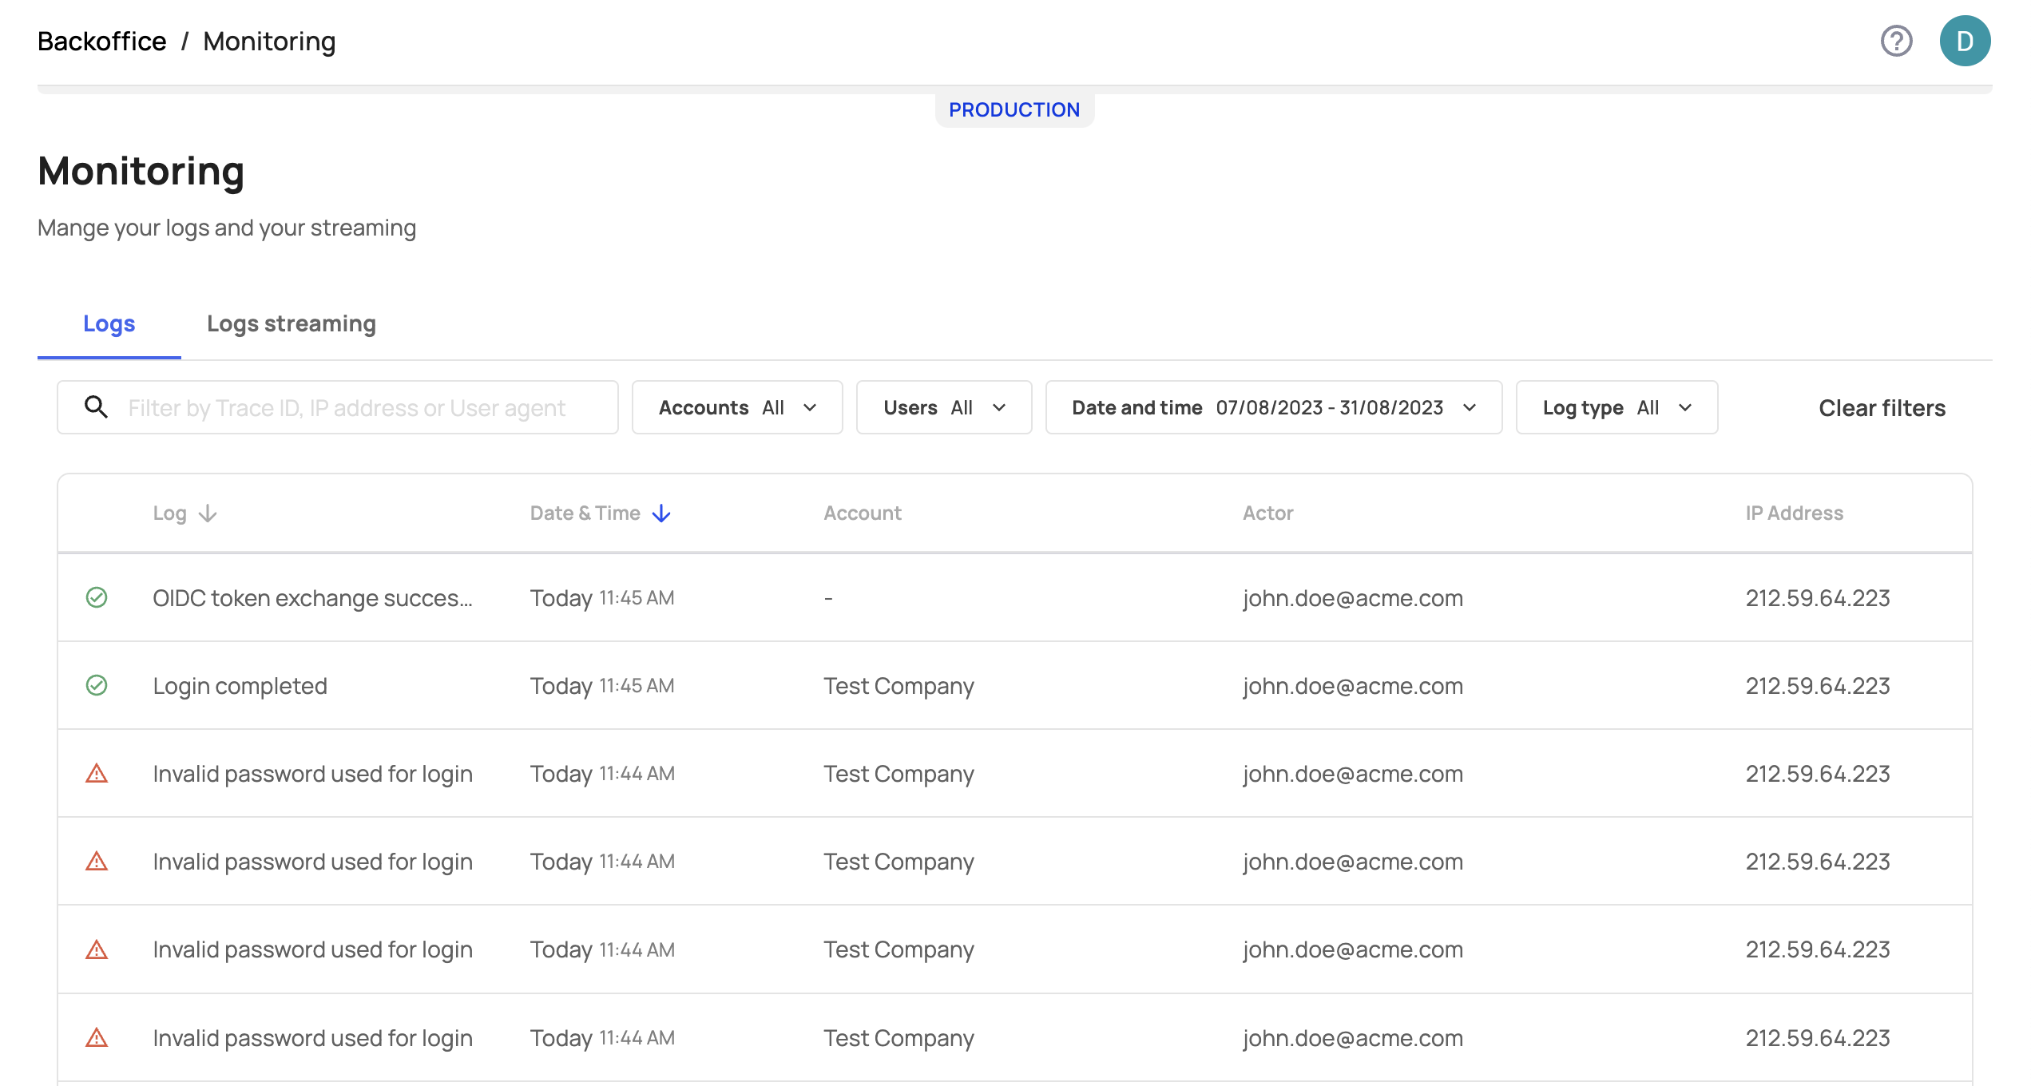
Task: Sort by Log column arrow
Action: click(x=208, y=513)
